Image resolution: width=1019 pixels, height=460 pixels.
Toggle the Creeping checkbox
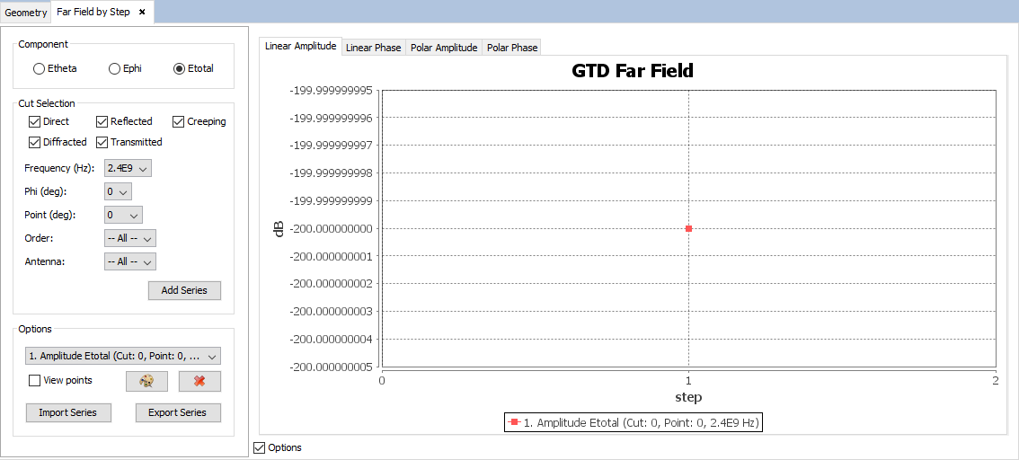(179, 121)
